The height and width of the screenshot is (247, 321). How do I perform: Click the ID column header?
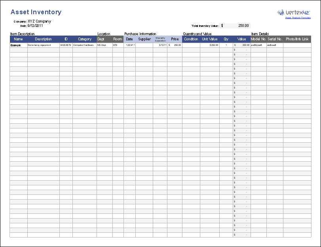point(64,39)
